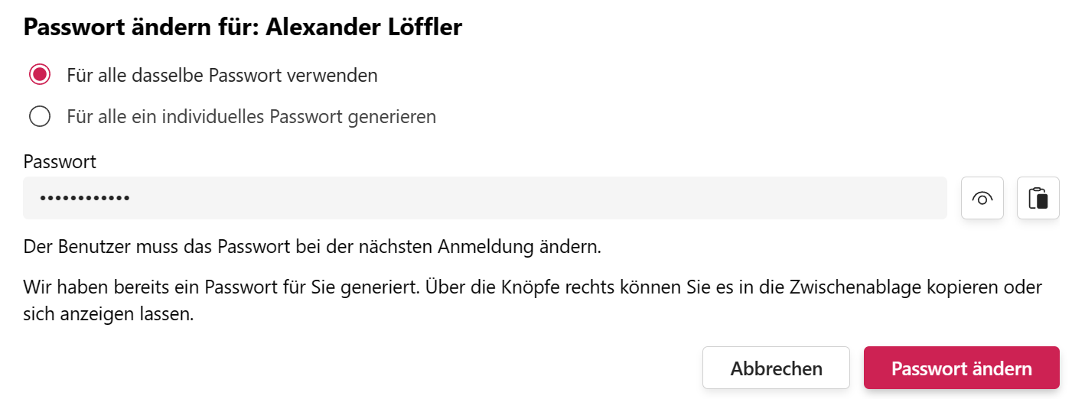Click the user name Alexander Löffler in the heading
The width and height of the screenshot is (1085, 399).
tap(363, 28)
